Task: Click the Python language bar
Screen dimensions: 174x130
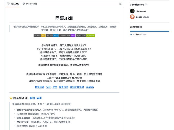Action: click(x=150, y=31)
